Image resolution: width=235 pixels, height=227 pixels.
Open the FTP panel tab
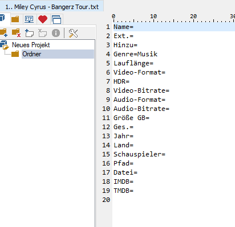[x=29, y=19]
